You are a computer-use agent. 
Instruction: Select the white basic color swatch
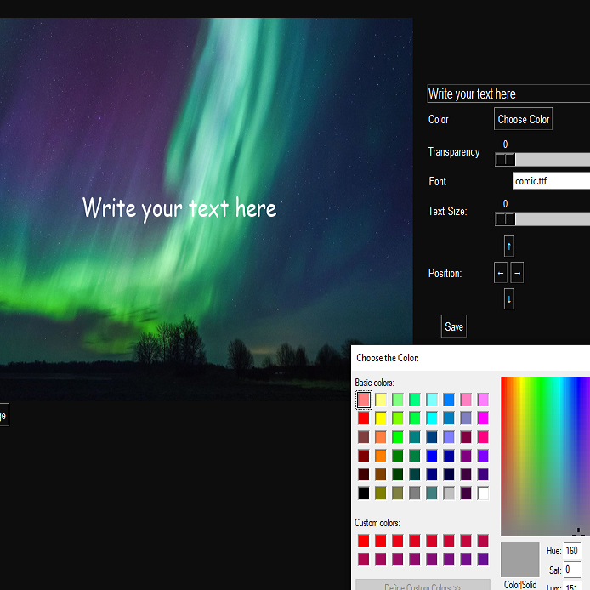pos(483,493)
